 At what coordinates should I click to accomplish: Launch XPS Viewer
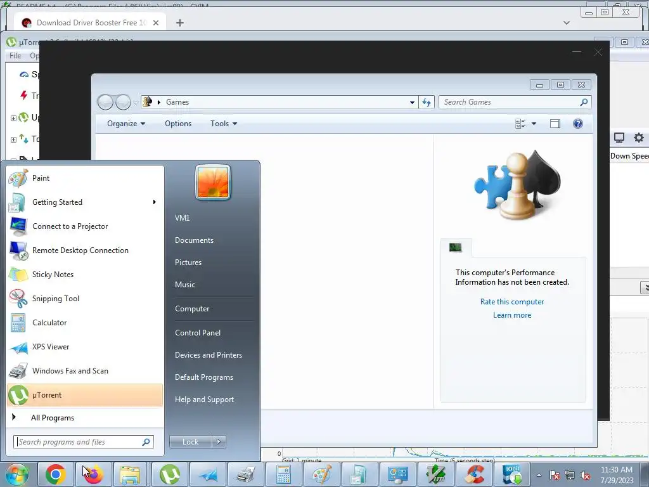tap(85, 347)
